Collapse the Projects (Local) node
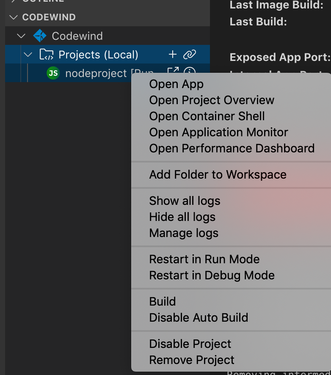 [28, 54]
